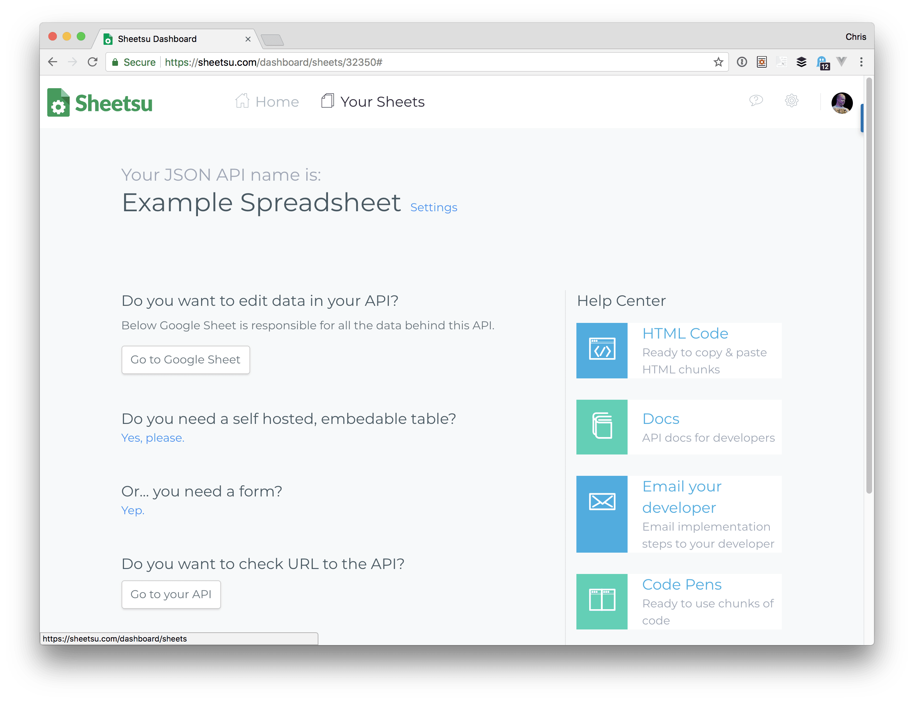Click the Home house icon
The image size is (914, 702).
pos(242,100)
